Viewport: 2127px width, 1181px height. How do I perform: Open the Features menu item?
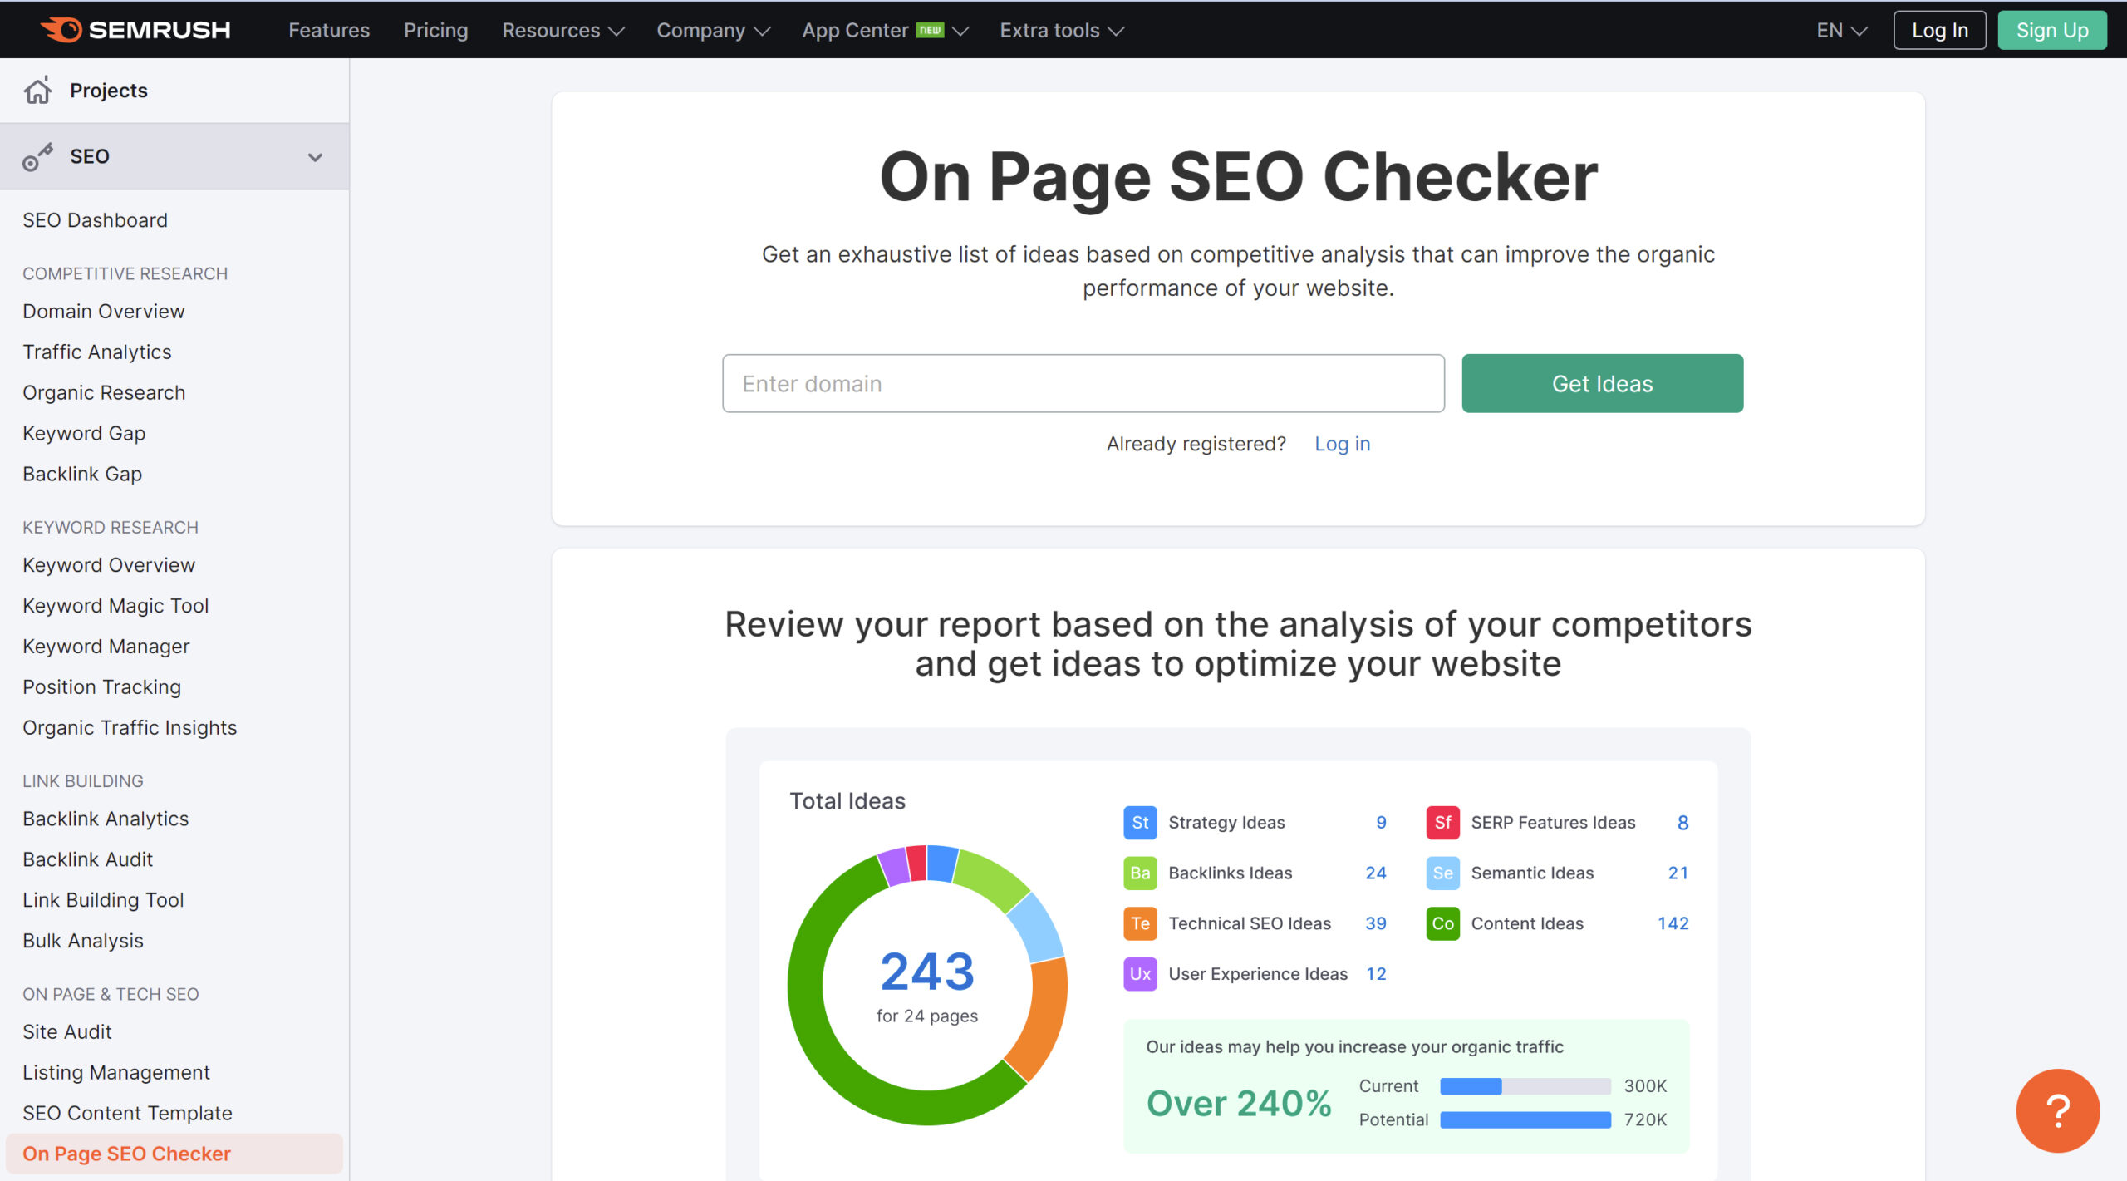point(329,31)
